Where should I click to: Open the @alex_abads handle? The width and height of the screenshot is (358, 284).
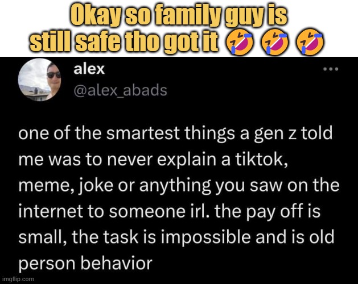(120, 90)
